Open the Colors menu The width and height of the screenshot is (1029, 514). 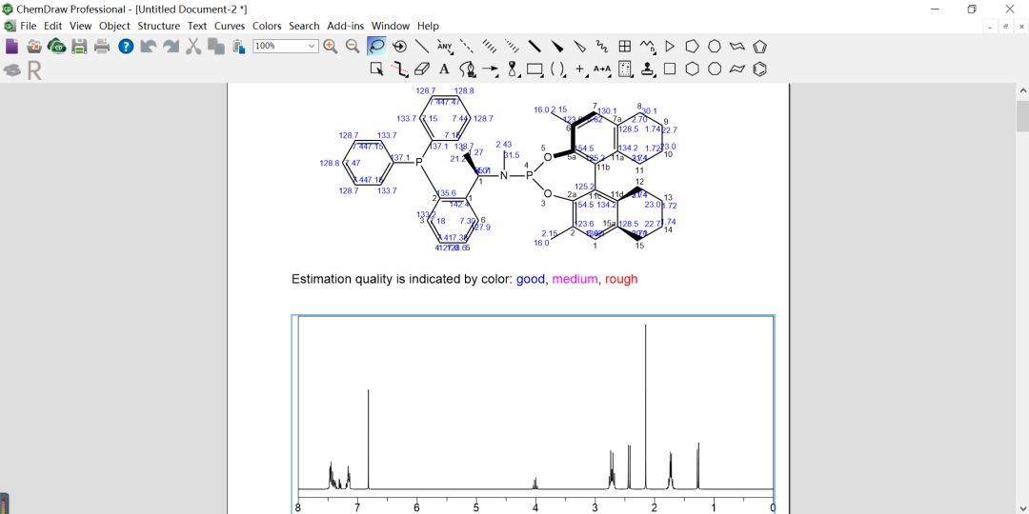[267, 27]
